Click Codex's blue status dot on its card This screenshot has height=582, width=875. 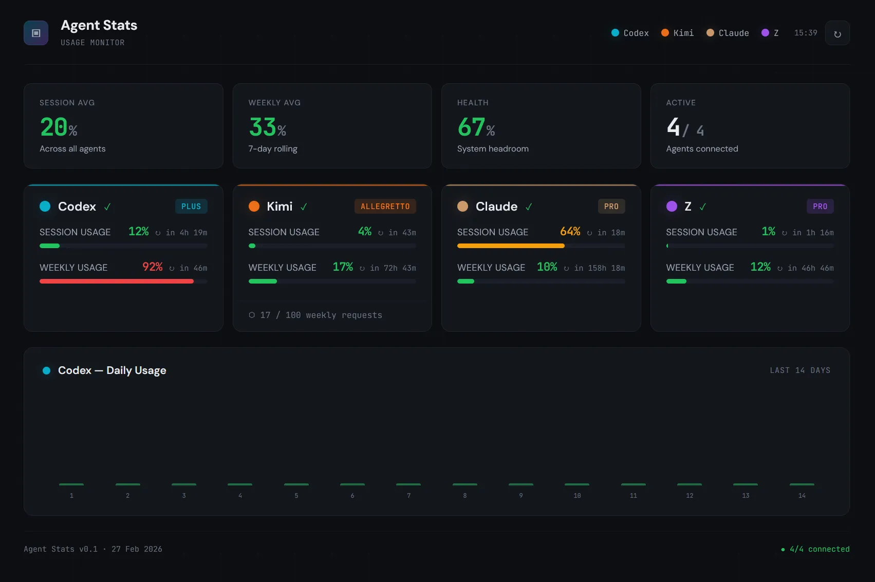point(45,206)
